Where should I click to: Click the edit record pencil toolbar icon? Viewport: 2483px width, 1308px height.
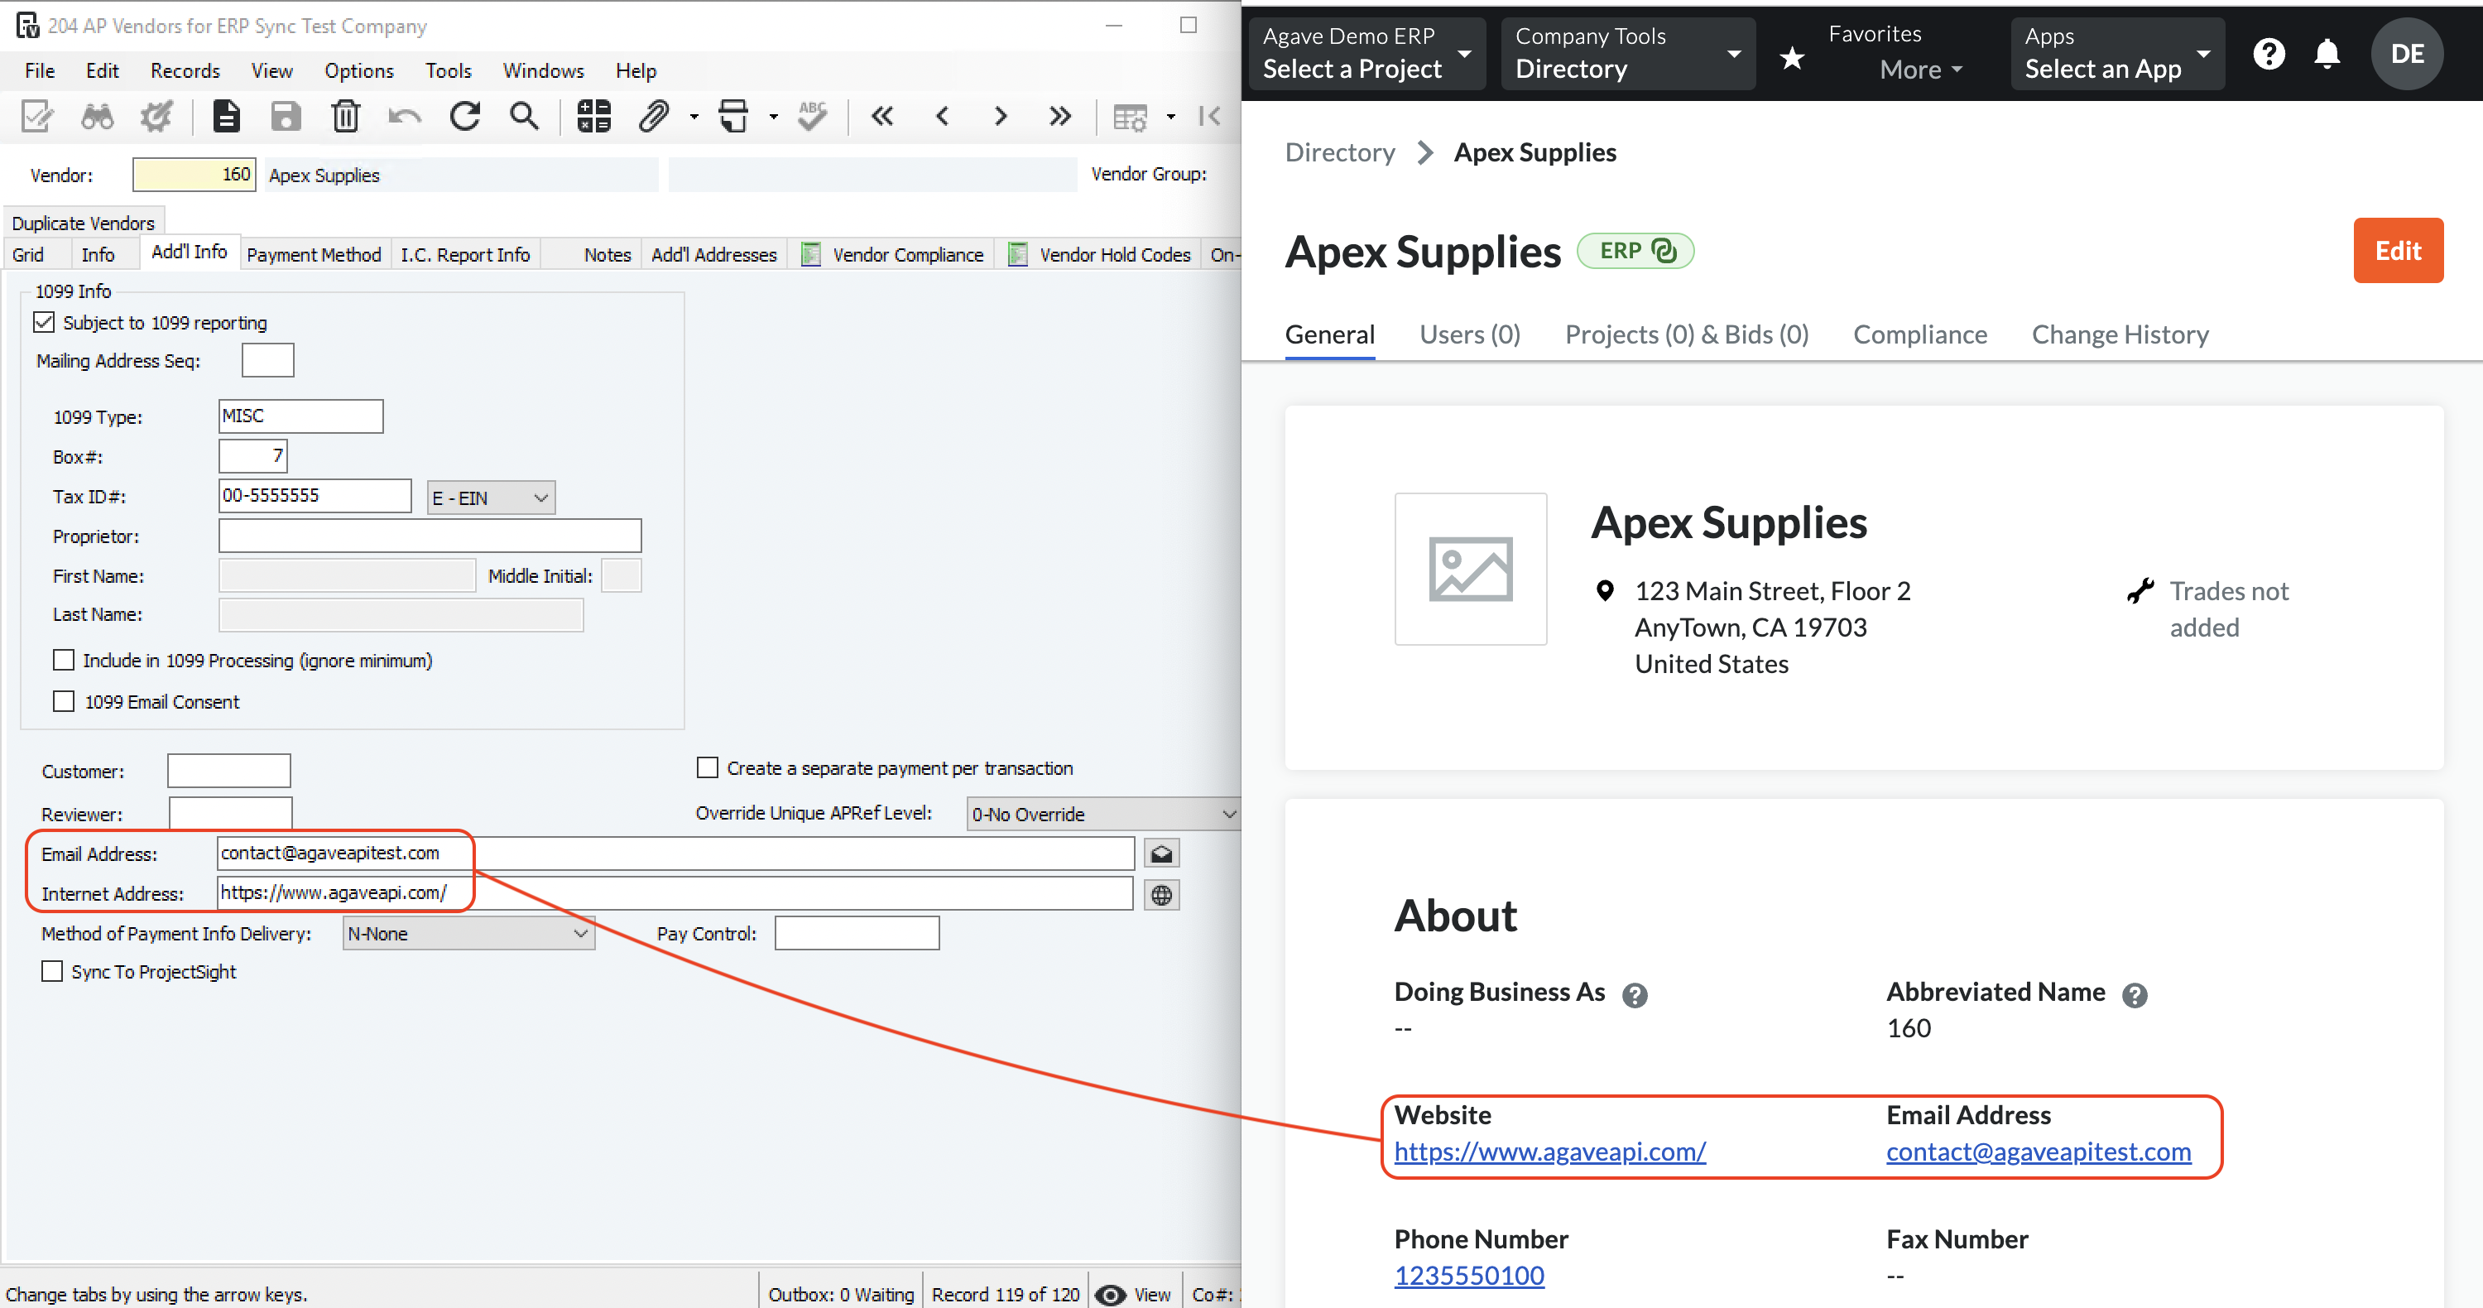[x=37, y=117]
